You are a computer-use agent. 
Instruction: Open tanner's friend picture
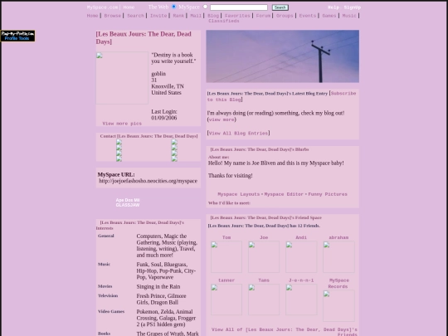[226, 299]
